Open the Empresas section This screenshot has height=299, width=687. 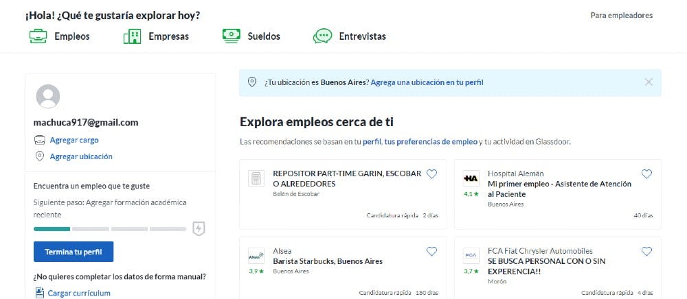click(169, 36)
